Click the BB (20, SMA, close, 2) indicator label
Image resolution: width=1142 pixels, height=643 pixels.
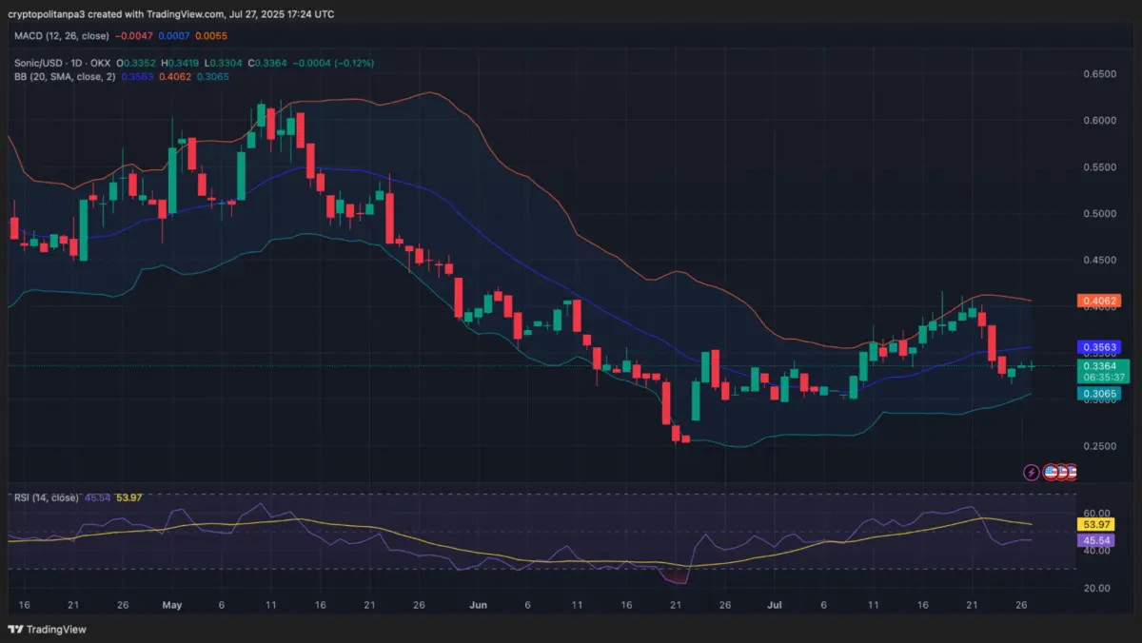[64, 75]
